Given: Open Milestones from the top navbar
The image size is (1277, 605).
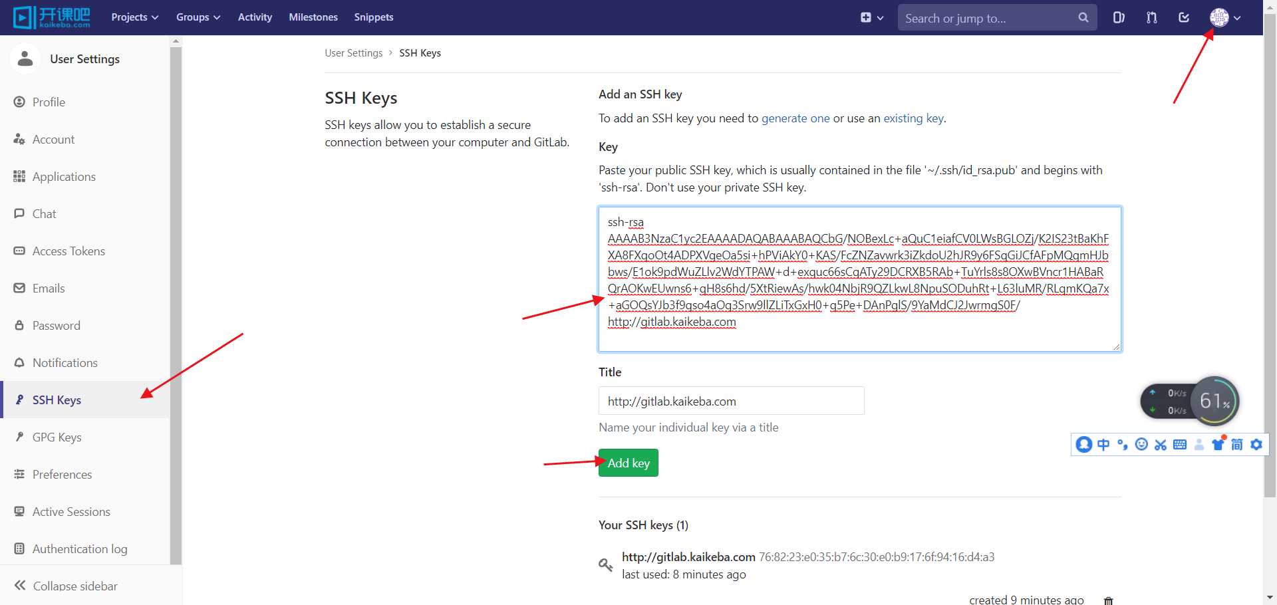Looking at the screenshot, I should click(313, 17).
